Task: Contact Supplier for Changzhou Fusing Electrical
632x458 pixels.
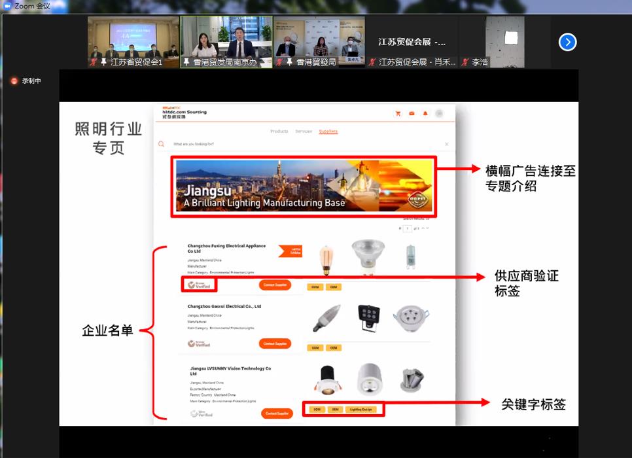Action: point(275,285)
